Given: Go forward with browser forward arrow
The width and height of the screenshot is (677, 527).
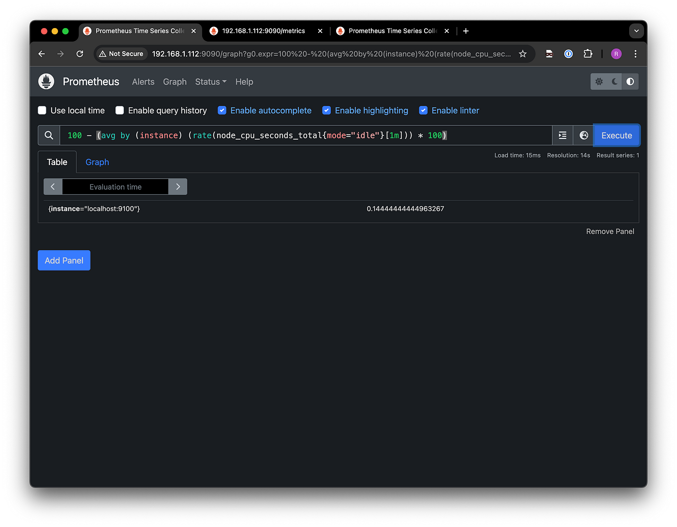Looking at the screenshot, I should [60, 54].
